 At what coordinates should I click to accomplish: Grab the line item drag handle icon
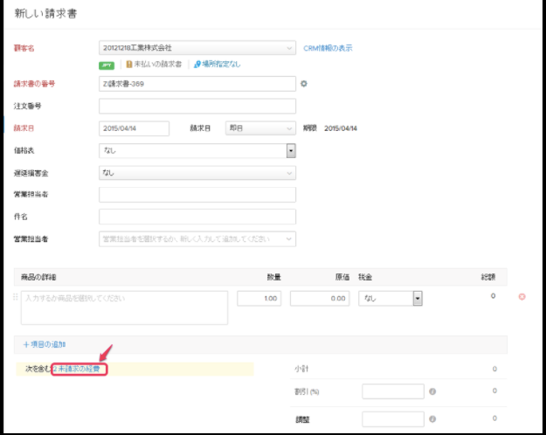point(16,297)
